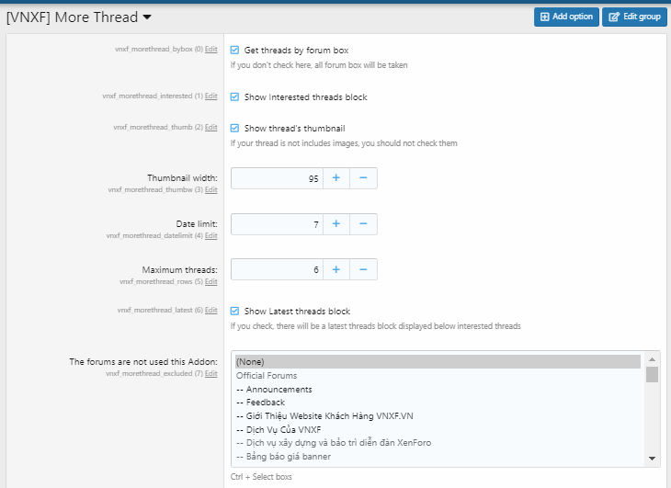Screen dimensions: 671x488
Task: Edit the vnxf_morethread_bybox option link
Action: tap(211, 51)
